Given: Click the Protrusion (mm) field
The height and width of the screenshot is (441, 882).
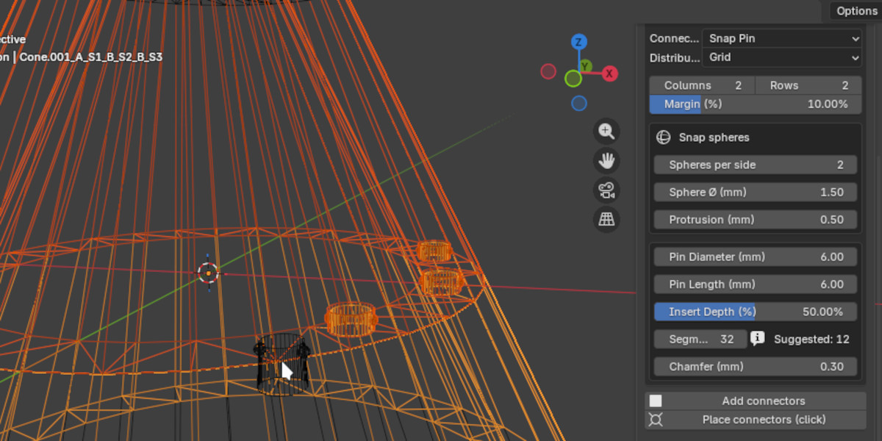Looking at the screenshot, I should pyautogui.click(x=756, y=220).
